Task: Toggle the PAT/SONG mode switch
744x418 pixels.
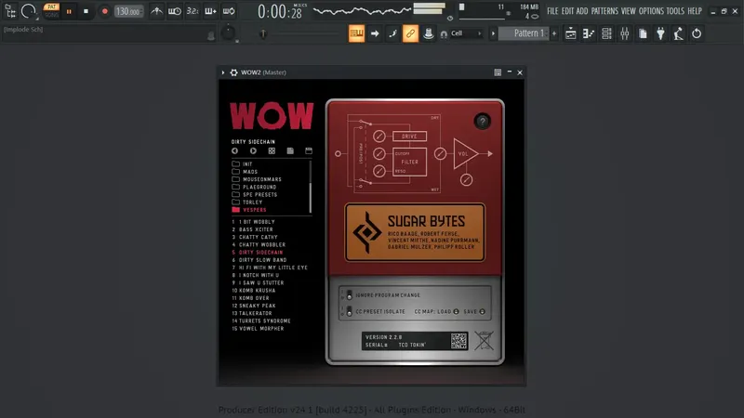Action: [51, 11]
